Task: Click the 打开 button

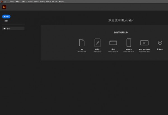Action: pyautogui.click(x=6, y=21)
